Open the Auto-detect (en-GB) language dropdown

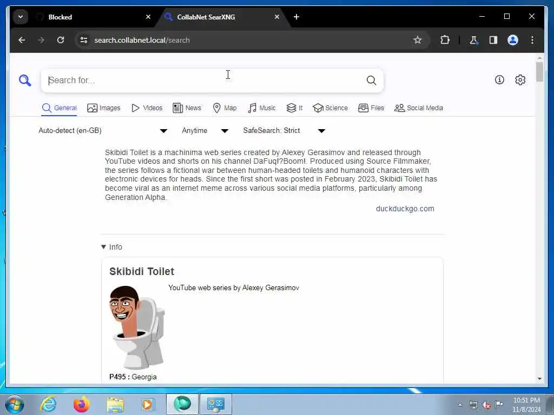(x=103, y=131)
